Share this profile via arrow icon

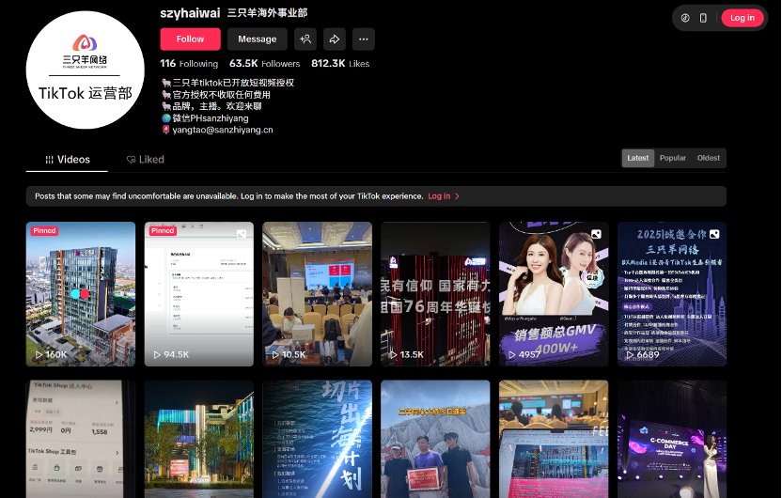tap(334, 39)
